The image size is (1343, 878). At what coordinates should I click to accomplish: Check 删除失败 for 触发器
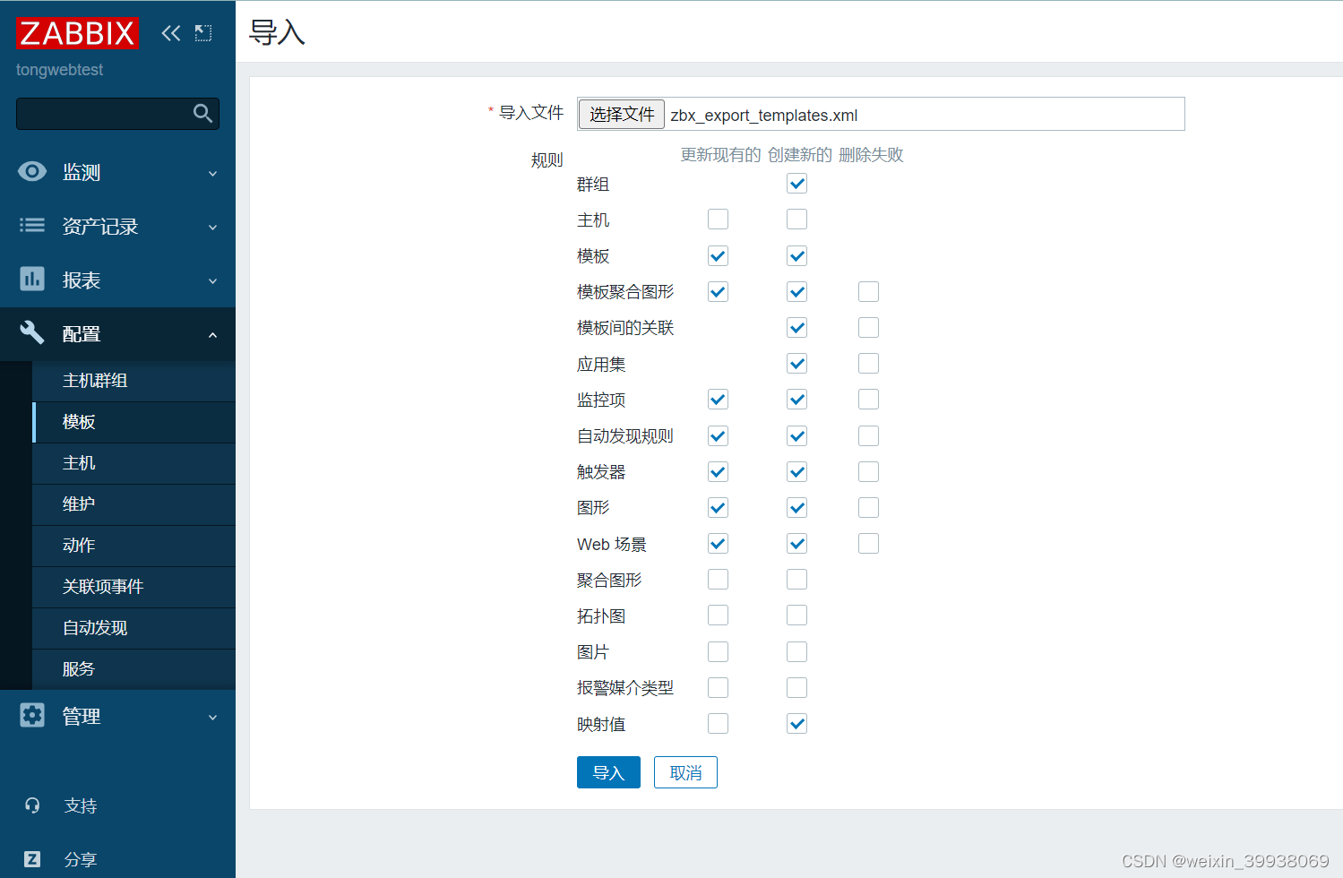point(868,471)
